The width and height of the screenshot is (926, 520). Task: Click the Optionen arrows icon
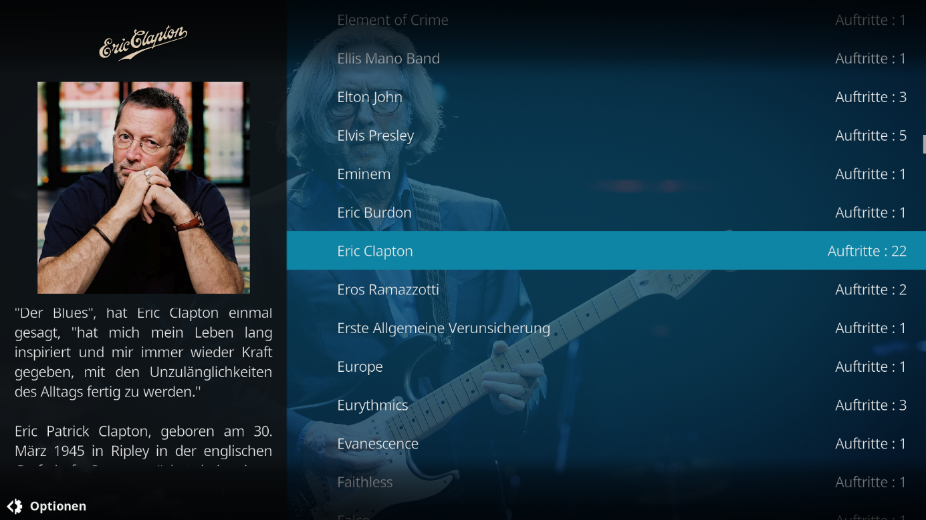click(15, 506)
